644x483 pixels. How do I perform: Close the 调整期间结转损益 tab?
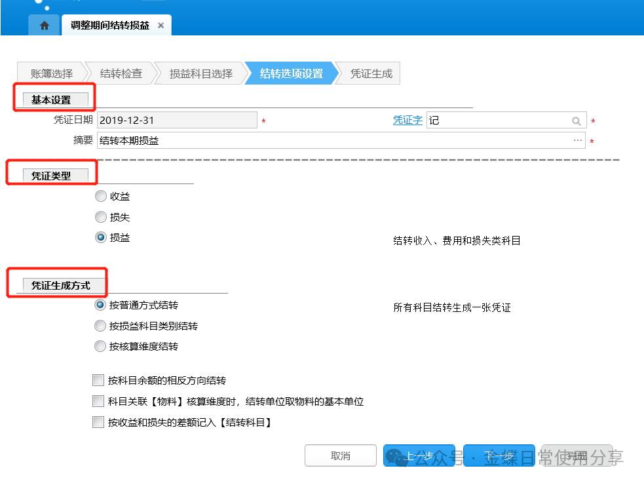(x=161, y=26)
